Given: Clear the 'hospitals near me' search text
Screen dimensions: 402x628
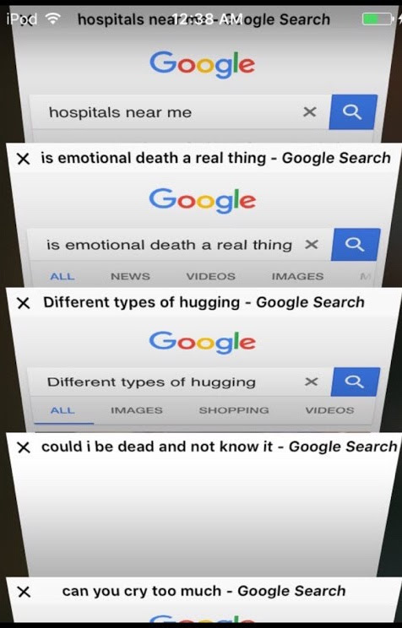Looking at the screenshot, I should 309,111.
